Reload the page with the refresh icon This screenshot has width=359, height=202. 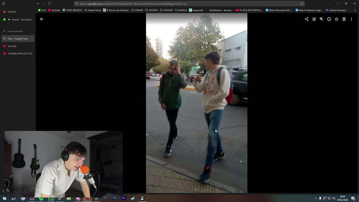click(x=49, y=4)
